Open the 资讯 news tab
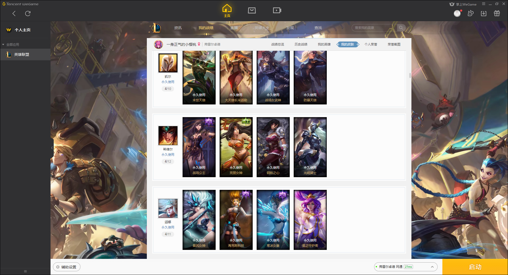The height and width of the screenshot is (275, 508). point(178,28)
